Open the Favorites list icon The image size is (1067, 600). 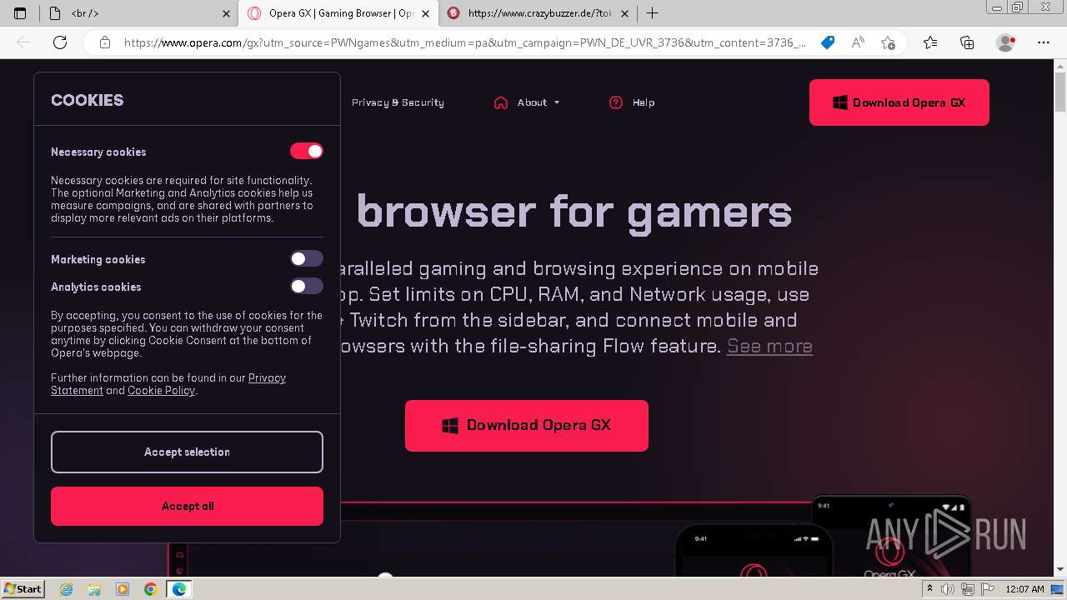[x=930, y=42]
